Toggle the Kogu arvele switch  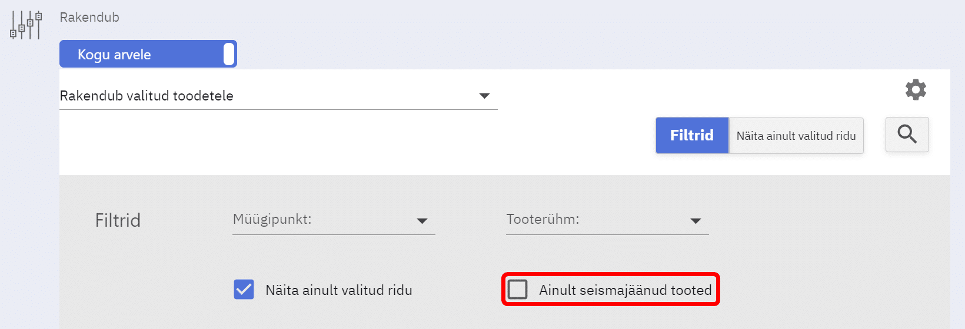(x=148, y=54)
